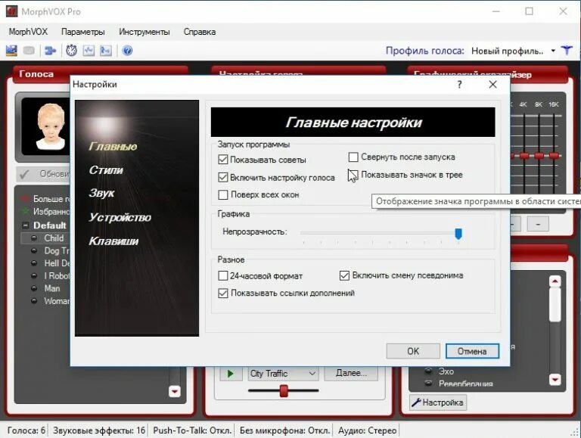
Task: Toggle Показывать значок в трее checkbox
Action: (x=353, y=175)
